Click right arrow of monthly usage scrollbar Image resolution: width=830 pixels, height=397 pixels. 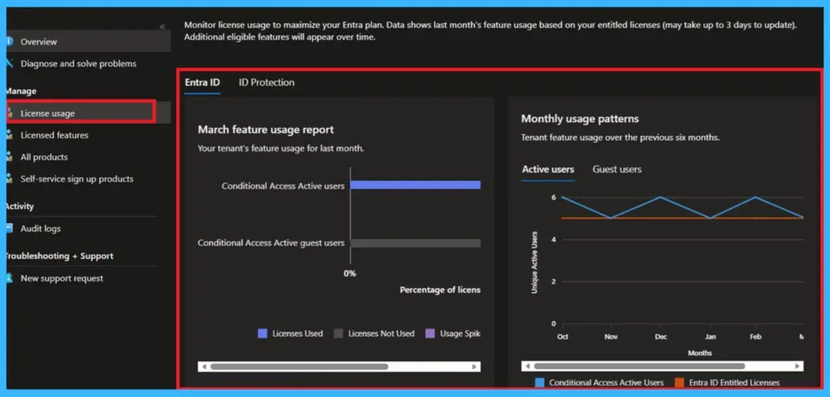(798, 366)
